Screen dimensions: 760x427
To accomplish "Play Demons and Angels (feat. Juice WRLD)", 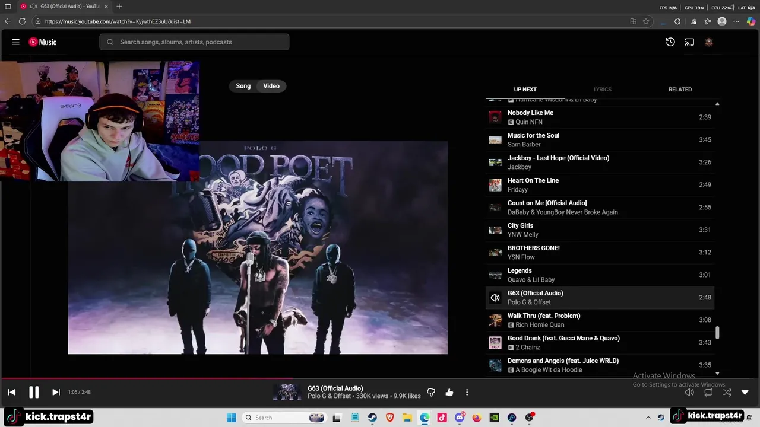I will point(600,365).
